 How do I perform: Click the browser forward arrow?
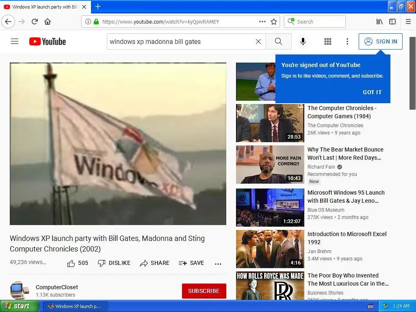[x=22, y=22]
